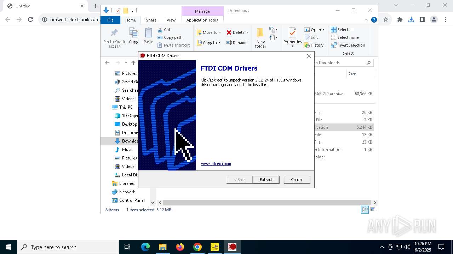
Task: Switch to the Home ribbon tab
Action: 130,20
